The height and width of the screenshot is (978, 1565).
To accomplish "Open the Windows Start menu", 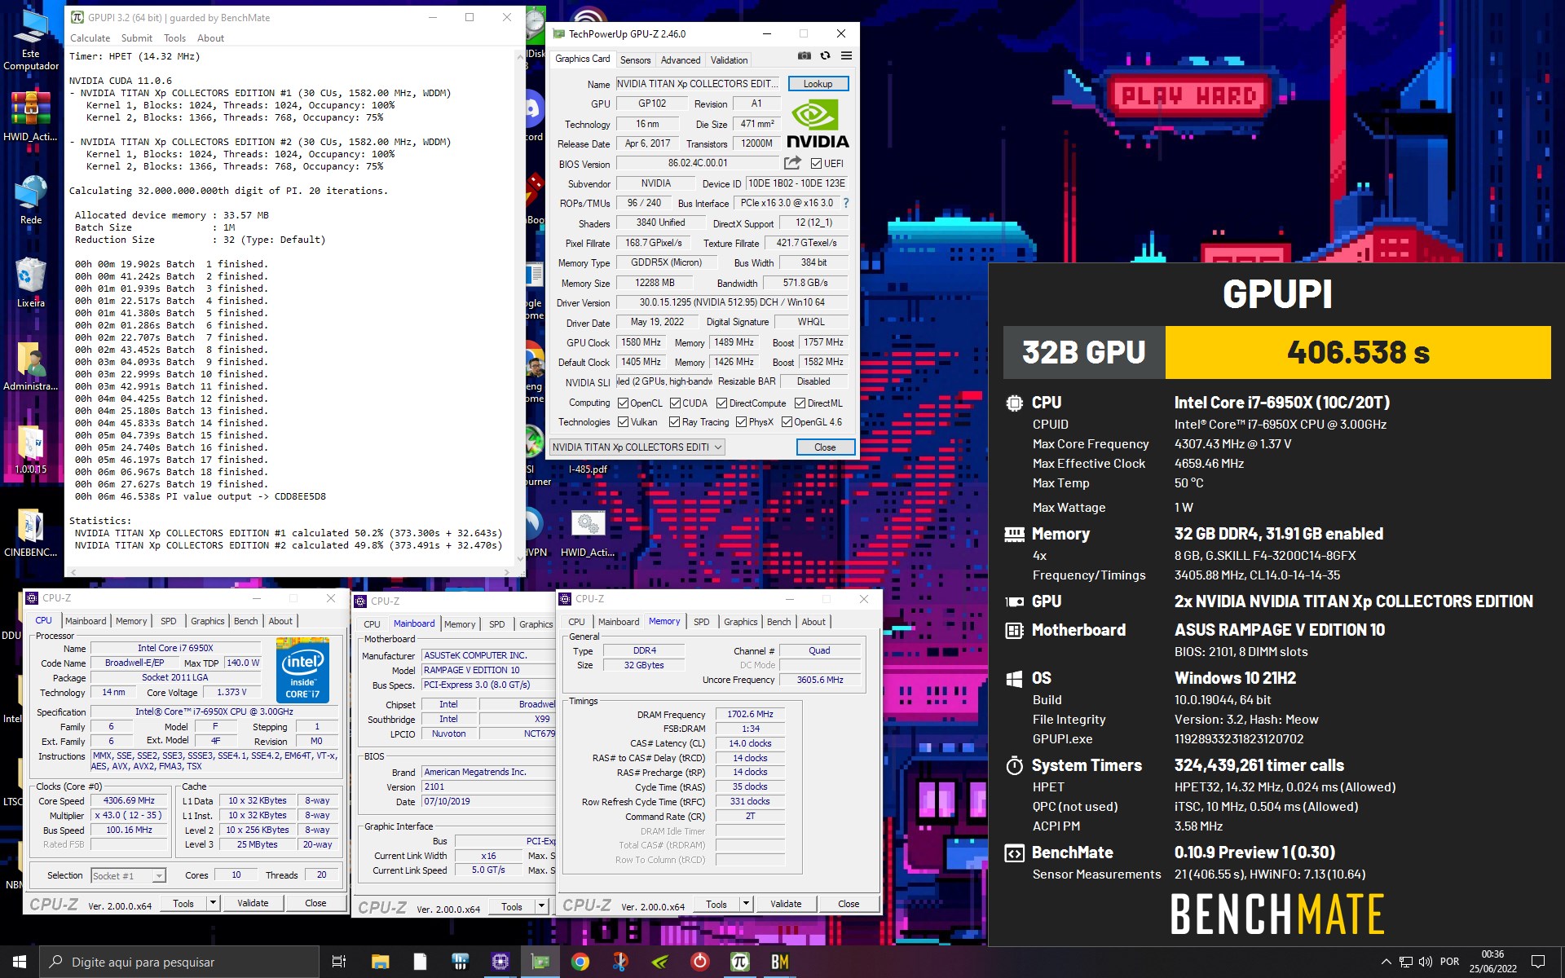I will (20, 962).
